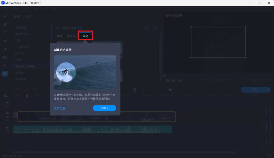Open the export button's dropdown arrow
Image resolution: width=274 pixels, height=158 pixels.
(x=268, y=90)
